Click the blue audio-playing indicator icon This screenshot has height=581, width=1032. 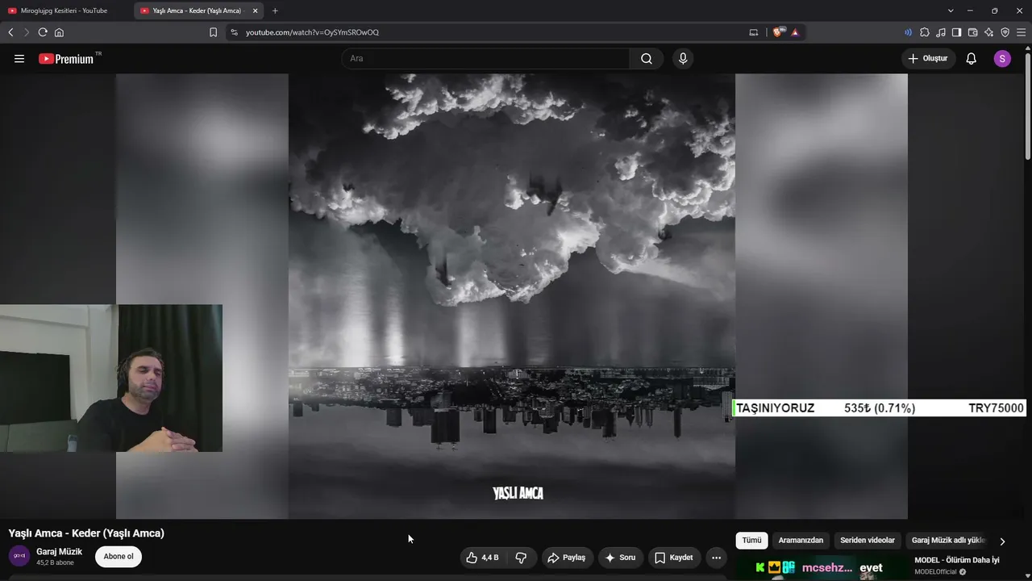(x=908, y=32)
